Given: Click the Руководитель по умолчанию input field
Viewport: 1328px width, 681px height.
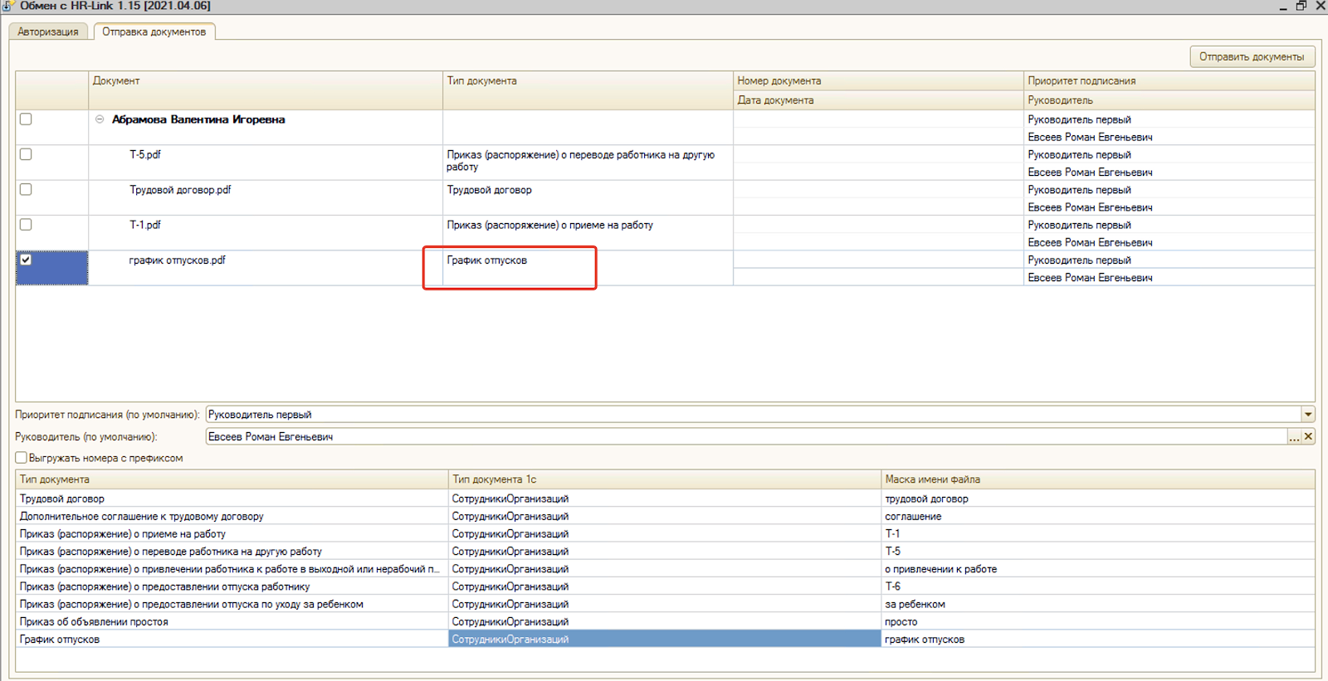Looking at the screenshot, I should pyautogui.click(x=745, y=437).
